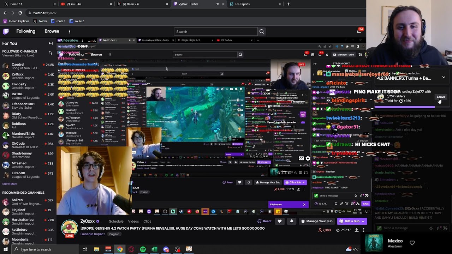This screenshot has width=452, height=254.
Task: Toggle fullscreen on the nested stream player
Action: [306, 173]
